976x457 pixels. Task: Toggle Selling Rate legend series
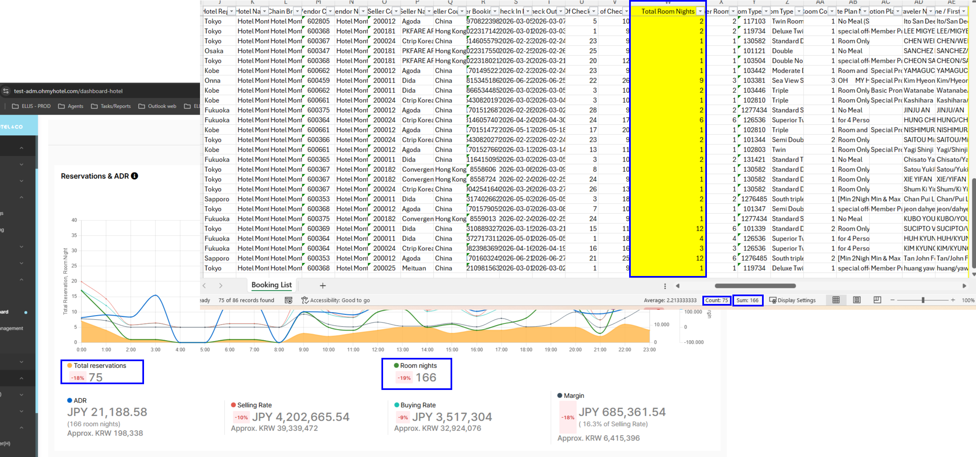click(x=251, y=405)
